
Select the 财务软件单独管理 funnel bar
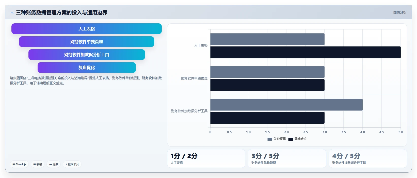[x=87, y=42]
